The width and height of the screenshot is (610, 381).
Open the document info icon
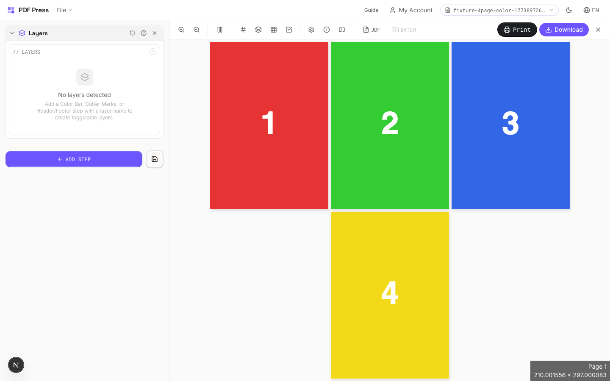327,30
